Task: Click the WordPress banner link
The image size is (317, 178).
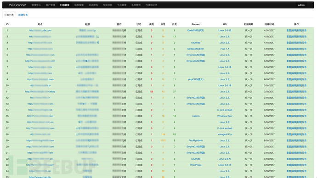Action: [196, 165]
